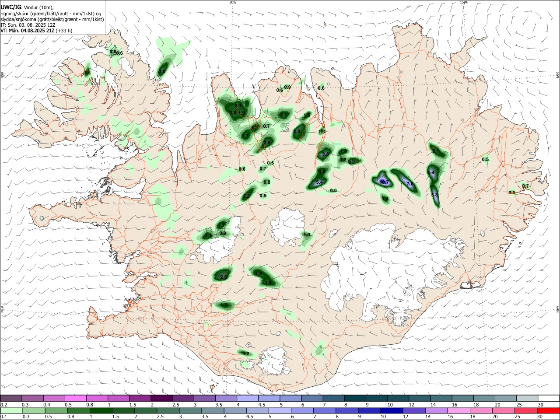Select the 1.5 precipitation label

307,115
